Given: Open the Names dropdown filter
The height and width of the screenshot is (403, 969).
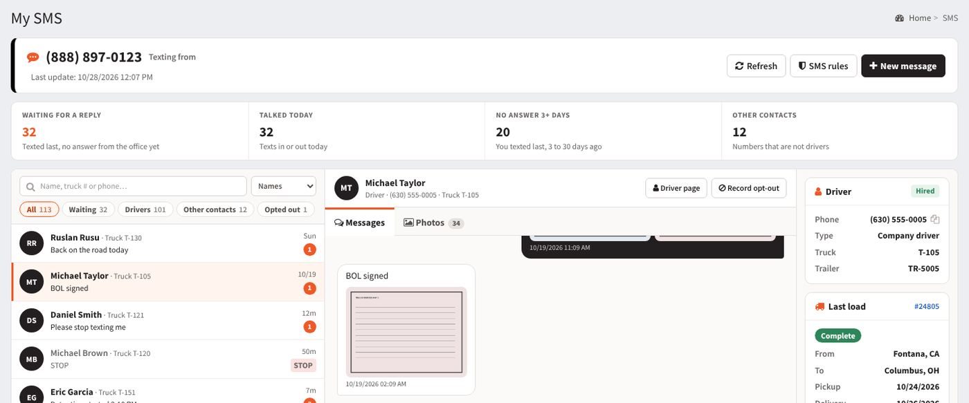Looking at the screenshot, I should 283,186.
